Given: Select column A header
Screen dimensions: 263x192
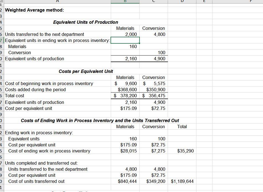Looking at the screenshot, I should (x=57, y=1).
